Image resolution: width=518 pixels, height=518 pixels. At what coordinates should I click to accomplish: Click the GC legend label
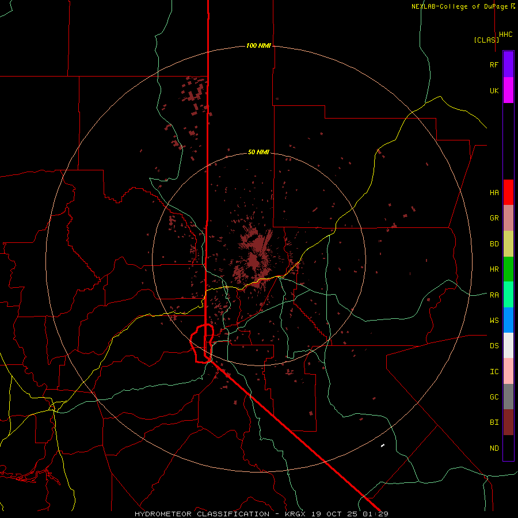point(494,397)
